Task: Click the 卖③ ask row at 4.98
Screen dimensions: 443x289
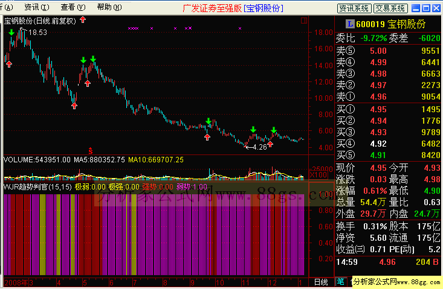Action: click(388, 74)
